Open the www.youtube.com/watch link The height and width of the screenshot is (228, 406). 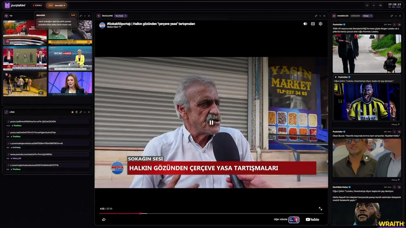(x=48, y=154)
